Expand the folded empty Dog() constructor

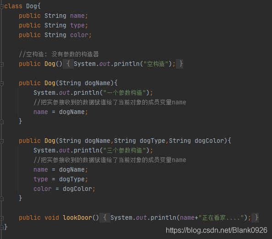tap(2, 65)
